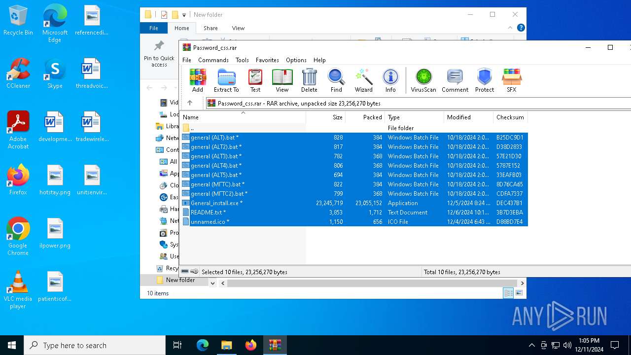Select General_install.exe in the archive
This screenshot has width=631, height=355.
click(354, 203)
